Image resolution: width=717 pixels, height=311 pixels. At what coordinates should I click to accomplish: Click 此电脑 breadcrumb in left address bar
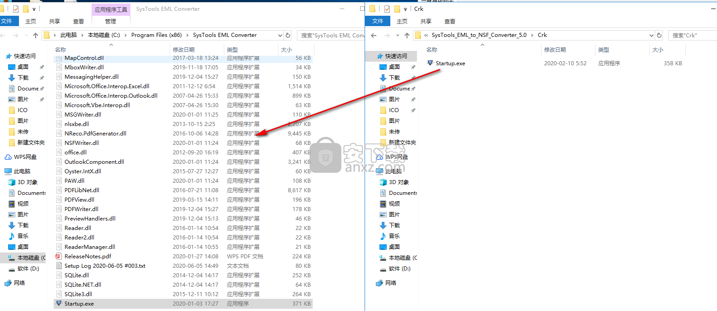(x=69, y=35)
